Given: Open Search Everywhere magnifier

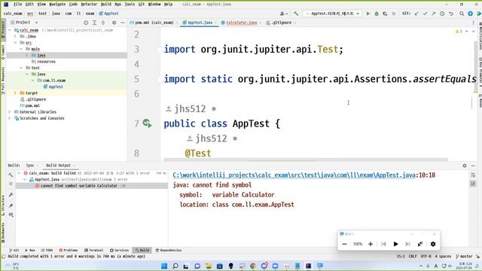Looking at the screenshot, I should pos(462,14).
